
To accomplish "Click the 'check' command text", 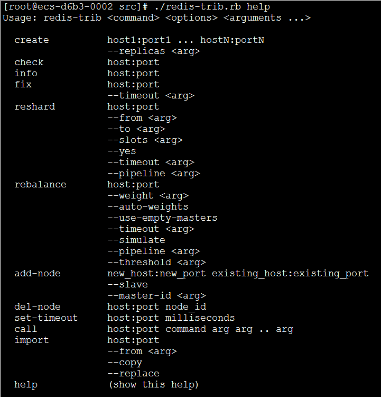I will 29,62.
